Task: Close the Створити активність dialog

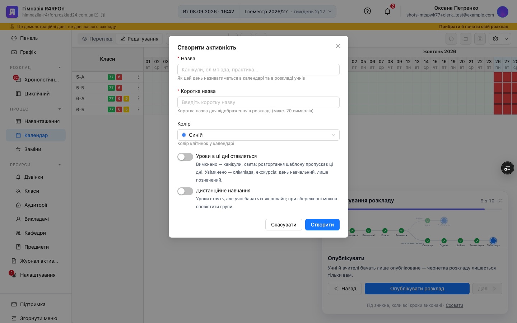Action: (338, 46)
